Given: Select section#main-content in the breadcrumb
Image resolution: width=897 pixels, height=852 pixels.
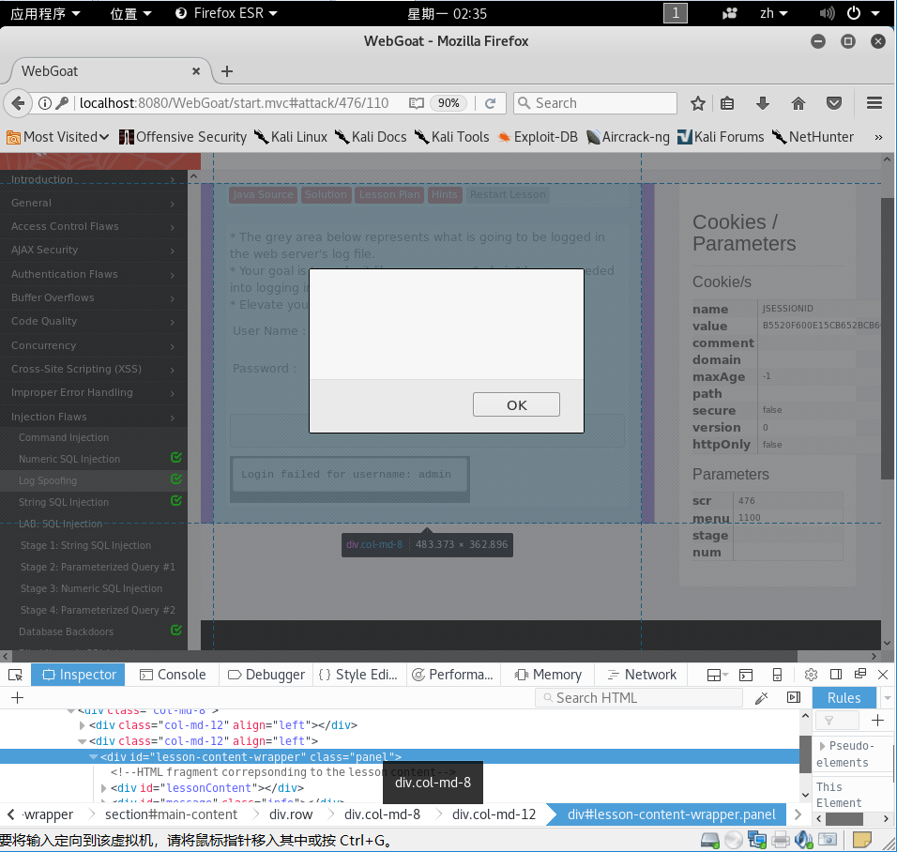Looking at the screenshot, I should [171, 814].
